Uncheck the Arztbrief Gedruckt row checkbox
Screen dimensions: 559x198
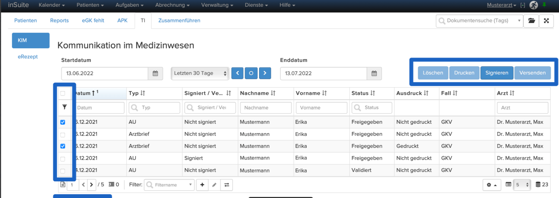pyautogui.click(x=63, y=146)
